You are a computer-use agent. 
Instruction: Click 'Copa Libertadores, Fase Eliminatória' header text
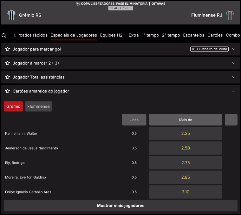coord(114,4)
